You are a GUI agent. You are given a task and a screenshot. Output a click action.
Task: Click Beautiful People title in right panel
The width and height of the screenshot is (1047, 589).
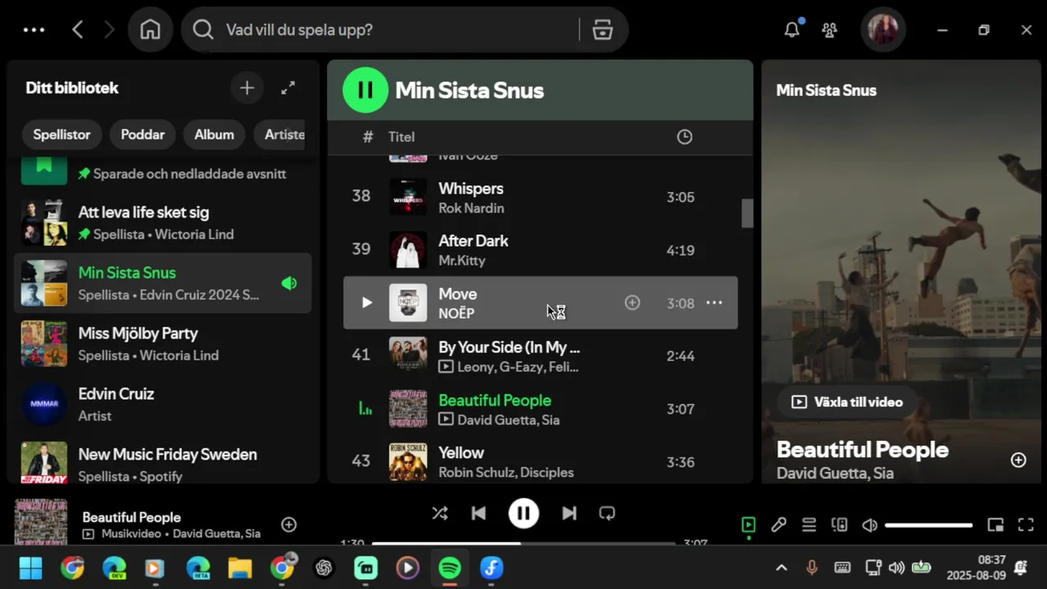[862, 450]
